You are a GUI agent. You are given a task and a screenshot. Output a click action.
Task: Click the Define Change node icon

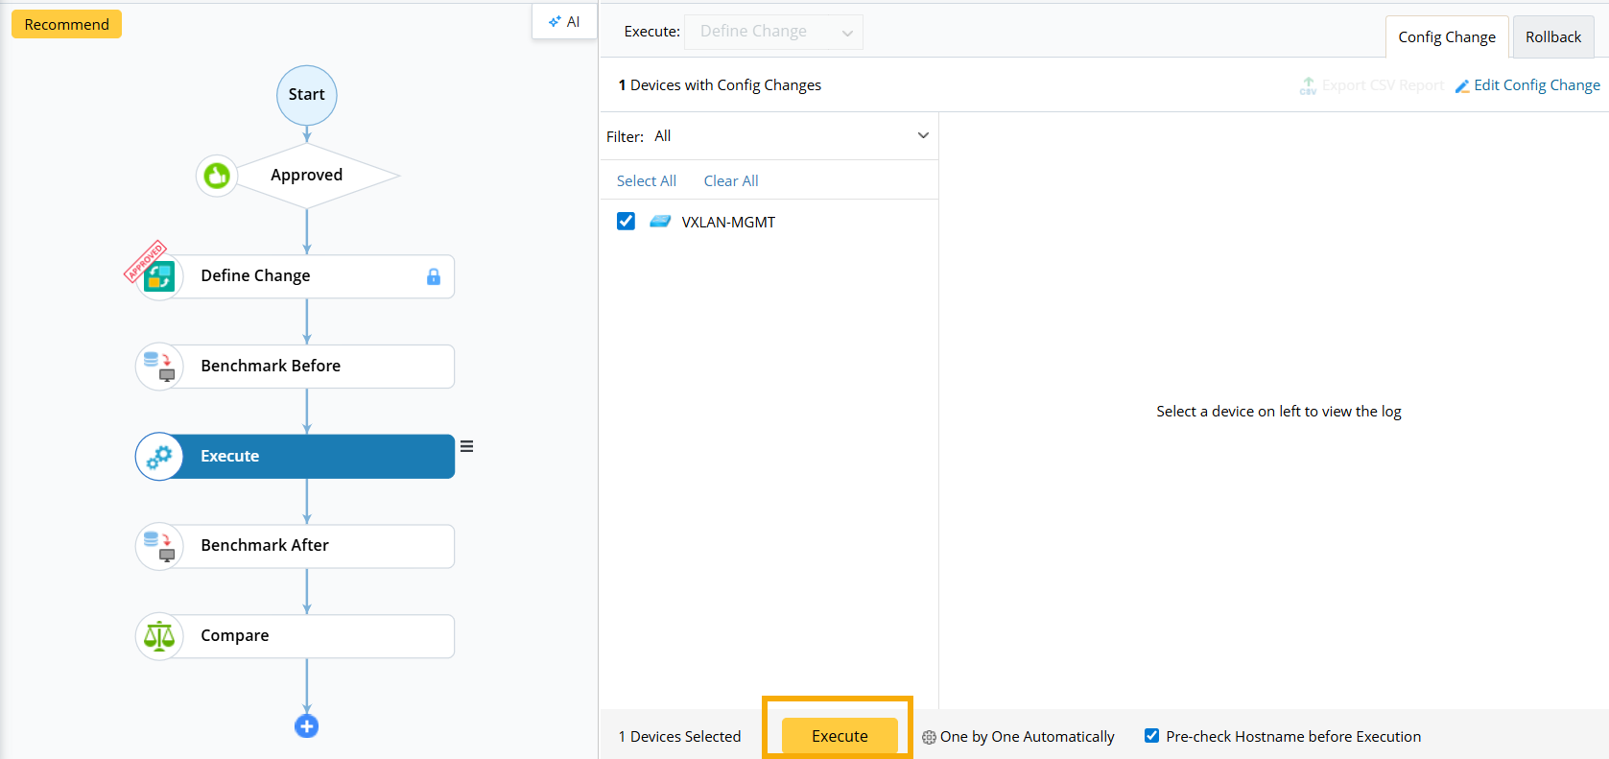point(159,276)
